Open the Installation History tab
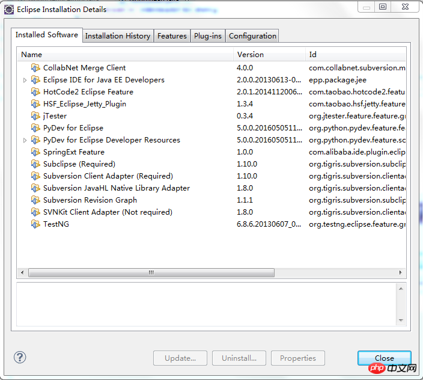This screenshot has width=423, height=380. (118, 36)
